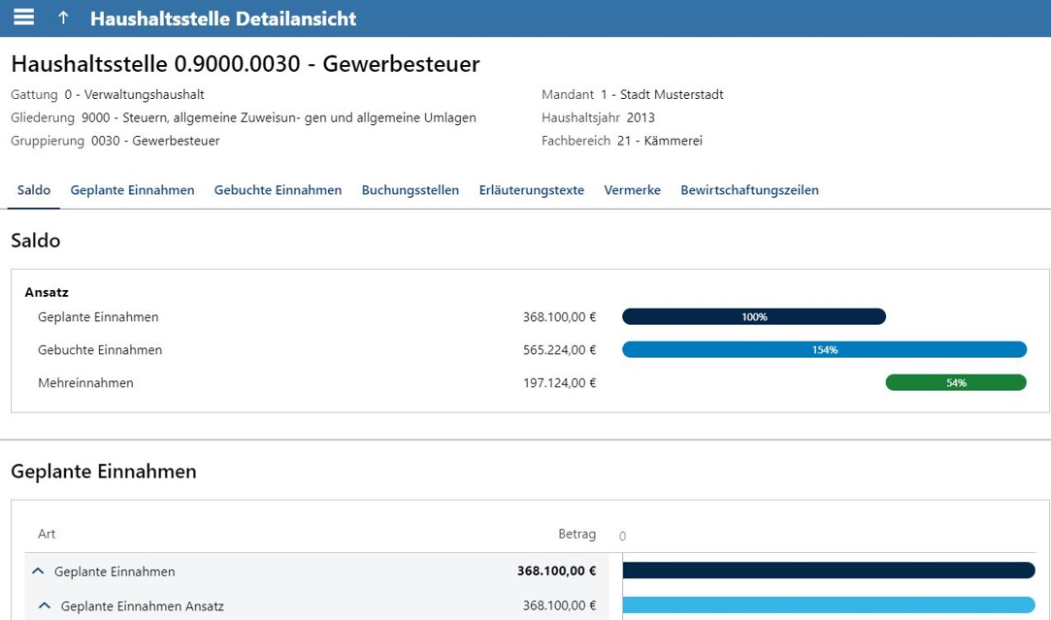Screen dimensions: 1051x620
Task: Click the light blue Ansatz chart bar
Action: pos(828,605)
